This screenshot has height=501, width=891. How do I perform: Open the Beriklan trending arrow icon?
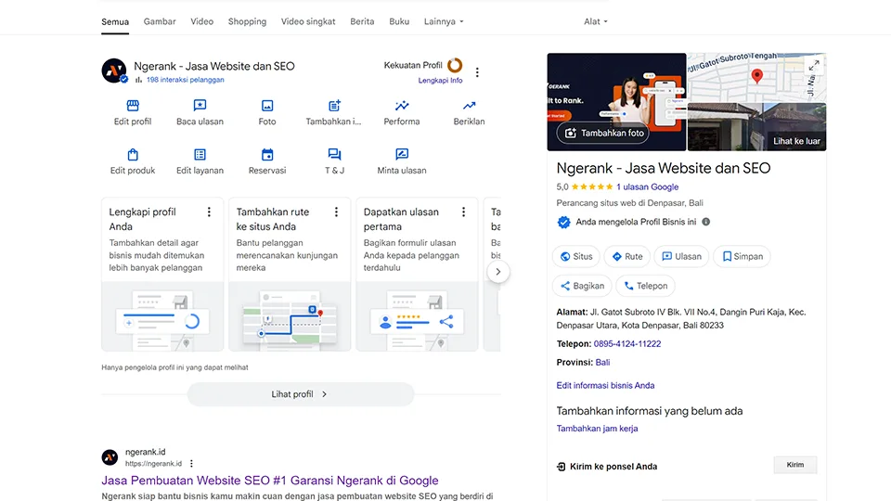pyautogui.click(x=469, y=106)
